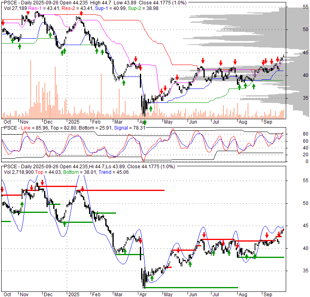The width and height of the screenshot is (310, 297).
Task: Select the Trend = 45.06 label
Action: pos(114,172)
